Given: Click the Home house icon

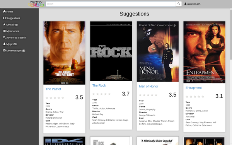Looking at the screenshot, I should point(4,11).
